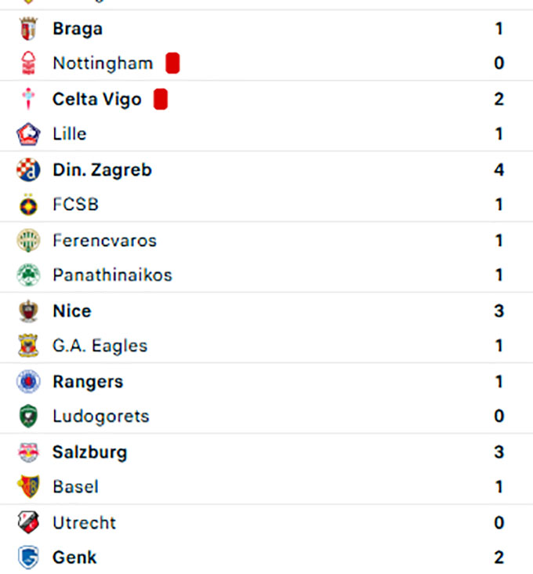Click the Nottingham Forest crest icon

click(x=28, y=64)
